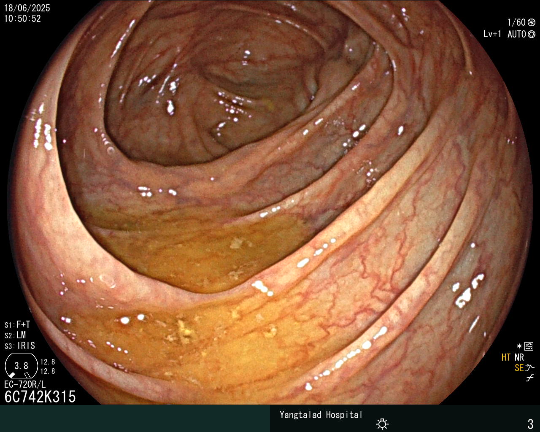Click the S3: IRIS scope button assignment

pyautogui.click(x=20, y=346)
